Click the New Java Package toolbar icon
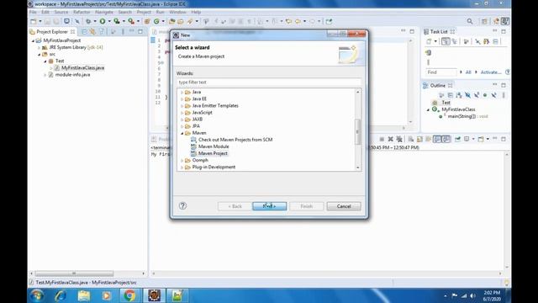538x303 pixels. [x=147, y=21]
